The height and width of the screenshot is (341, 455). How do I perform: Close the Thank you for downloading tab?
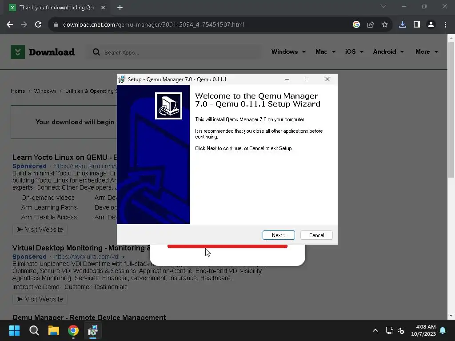(103, 8)
